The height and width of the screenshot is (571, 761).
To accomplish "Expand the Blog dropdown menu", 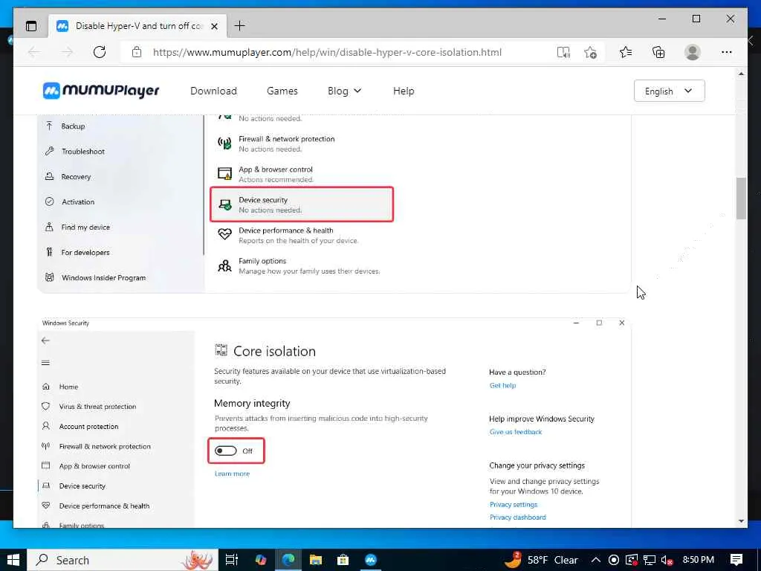I will [x=344, y=91].
